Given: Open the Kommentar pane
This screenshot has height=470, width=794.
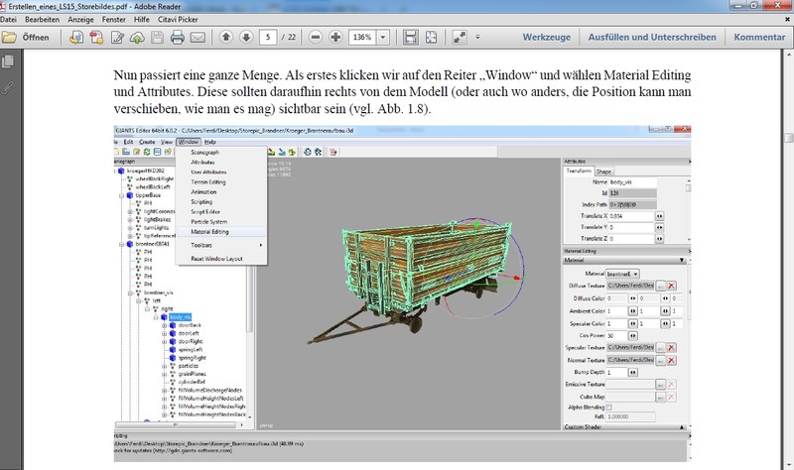Looking at the screenshot, I should 759,38.
